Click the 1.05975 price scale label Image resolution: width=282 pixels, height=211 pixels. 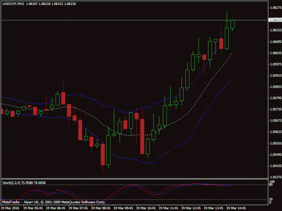coord(276,64)
